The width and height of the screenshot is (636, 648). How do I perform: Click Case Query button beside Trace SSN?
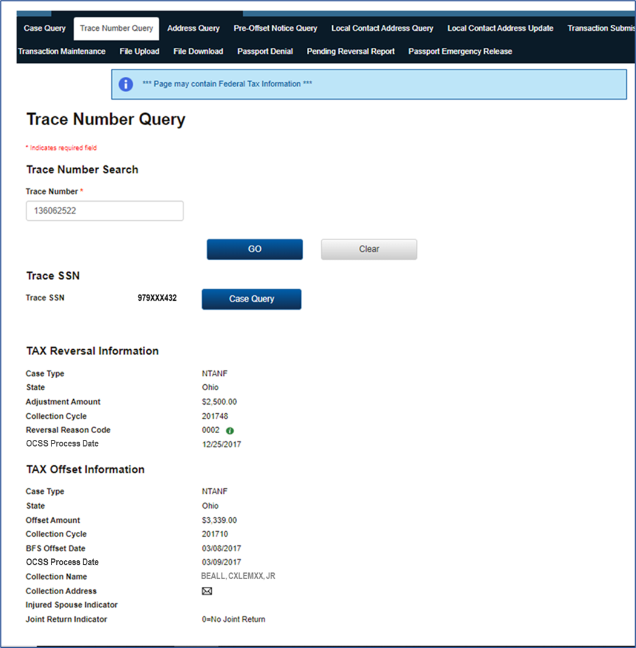pos(251,299)
